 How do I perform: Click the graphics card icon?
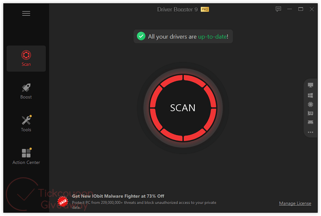[310, 113]
